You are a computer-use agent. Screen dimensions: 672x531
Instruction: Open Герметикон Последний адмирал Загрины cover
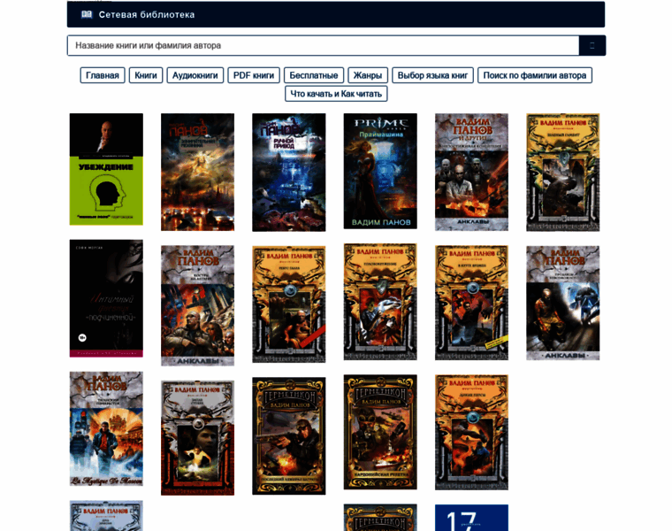tap(289, 436)
